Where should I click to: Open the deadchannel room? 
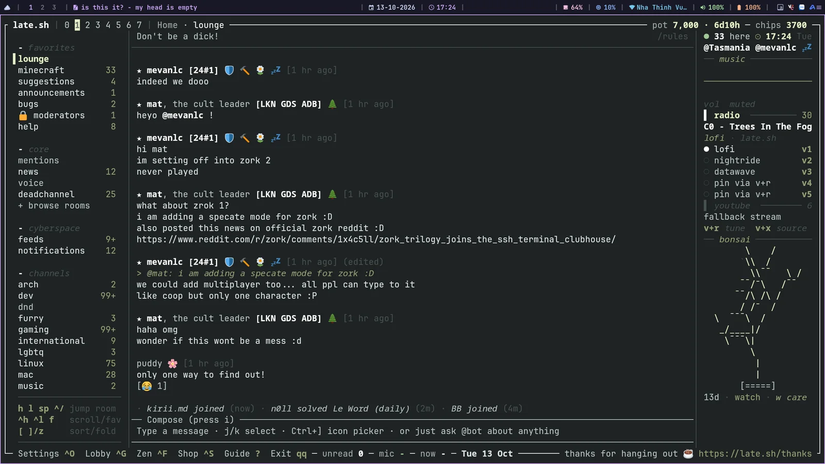pyautogui.click(x=67, y=194)
